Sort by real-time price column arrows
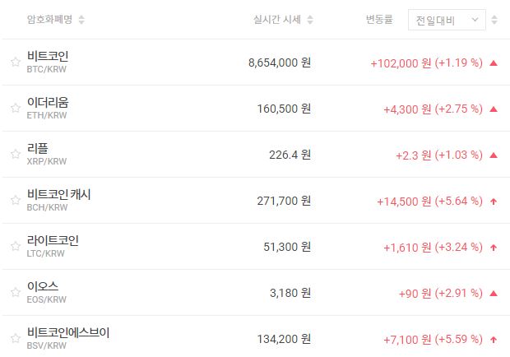The width and height of the screenshot is (510, 357). (x=309, y=20)
